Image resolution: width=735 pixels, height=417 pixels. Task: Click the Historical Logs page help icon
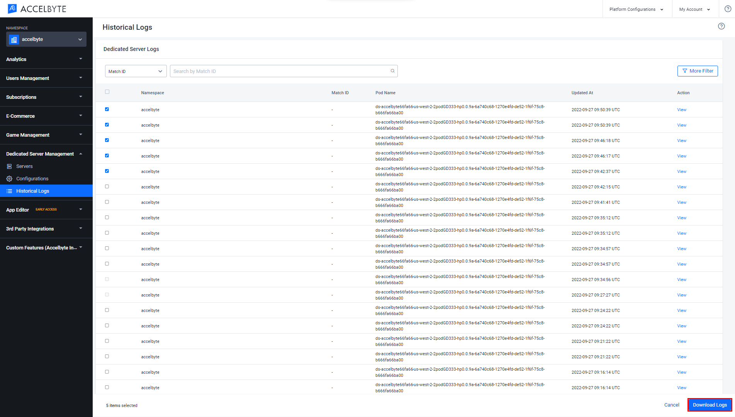(721, 26)
